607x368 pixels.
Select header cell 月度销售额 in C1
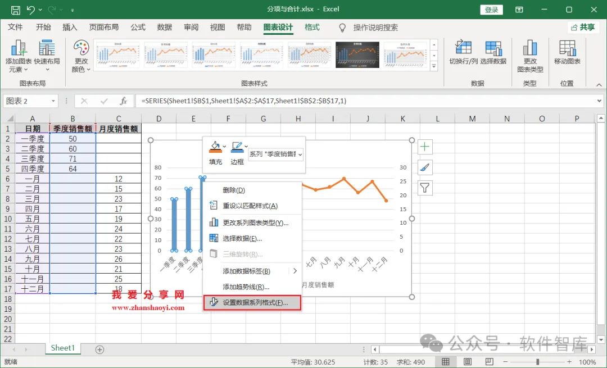[119, 129]
